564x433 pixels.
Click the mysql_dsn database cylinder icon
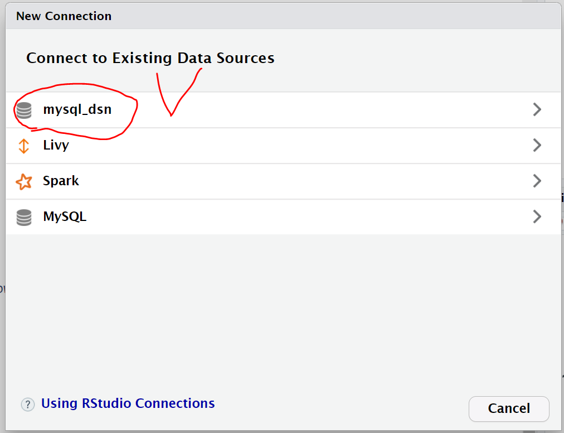pos(24,110)
